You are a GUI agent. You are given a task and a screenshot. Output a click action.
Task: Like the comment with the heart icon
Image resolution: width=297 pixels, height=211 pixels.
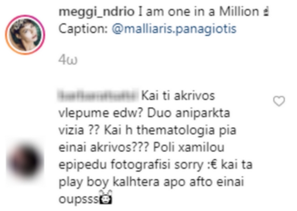click(x=279, y=101)
